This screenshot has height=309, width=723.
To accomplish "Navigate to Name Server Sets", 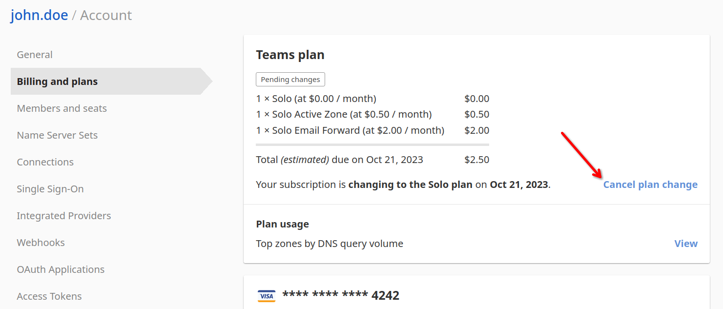I will pos(57,135).
